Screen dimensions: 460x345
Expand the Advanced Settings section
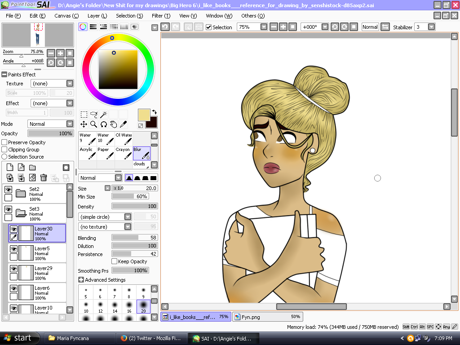click(82, 279)
